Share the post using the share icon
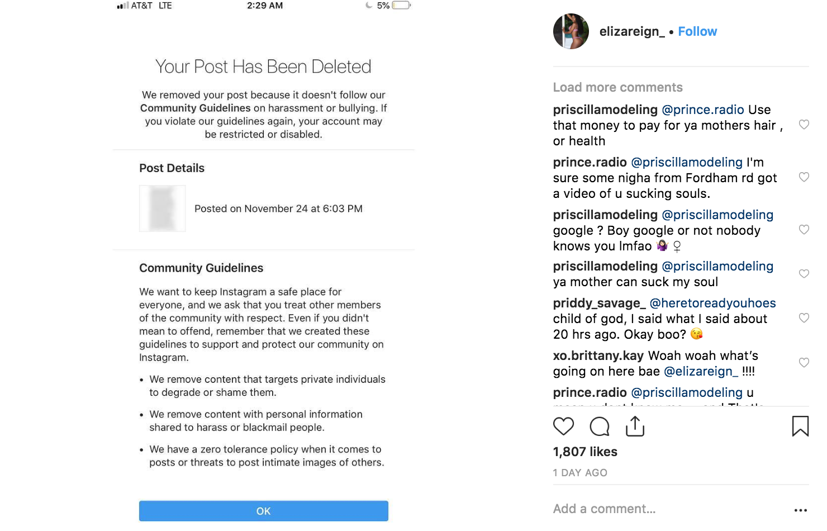827x531 pixels. 635,426
